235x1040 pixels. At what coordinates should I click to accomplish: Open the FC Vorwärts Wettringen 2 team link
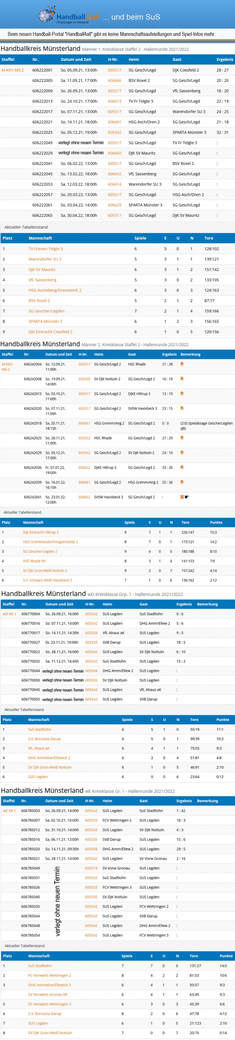coord(49,975)
